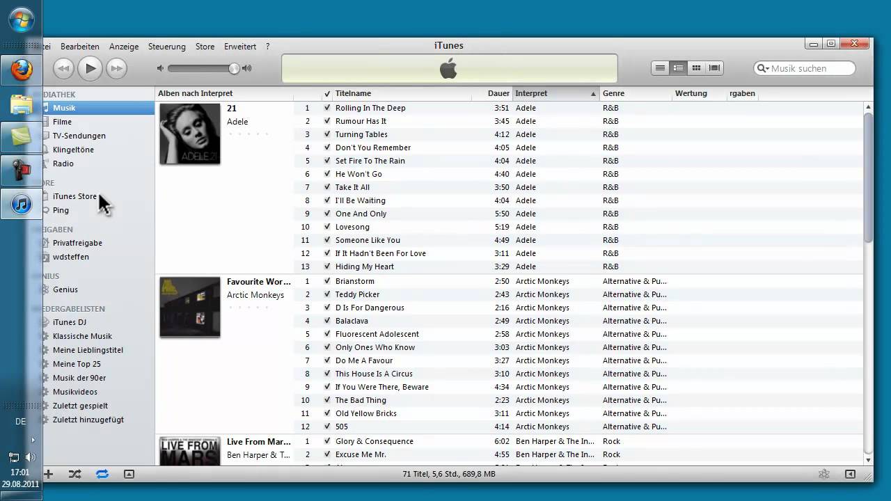The image size is (891, 501).
Task: Open the ? help menu
Action: pos(268,47)
